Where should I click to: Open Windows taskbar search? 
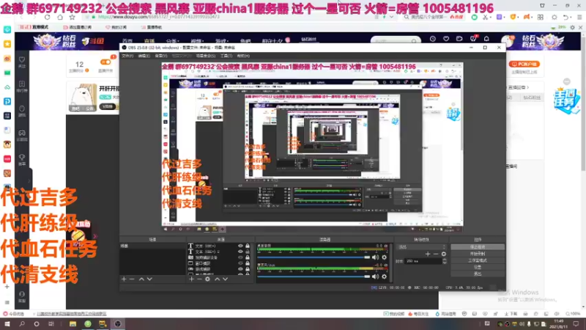pos(22,324)
